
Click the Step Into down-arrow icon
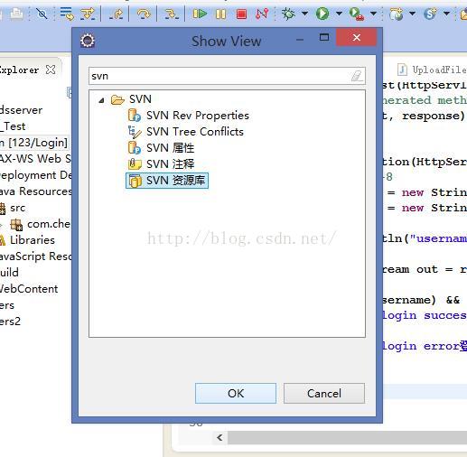point(172,14)
